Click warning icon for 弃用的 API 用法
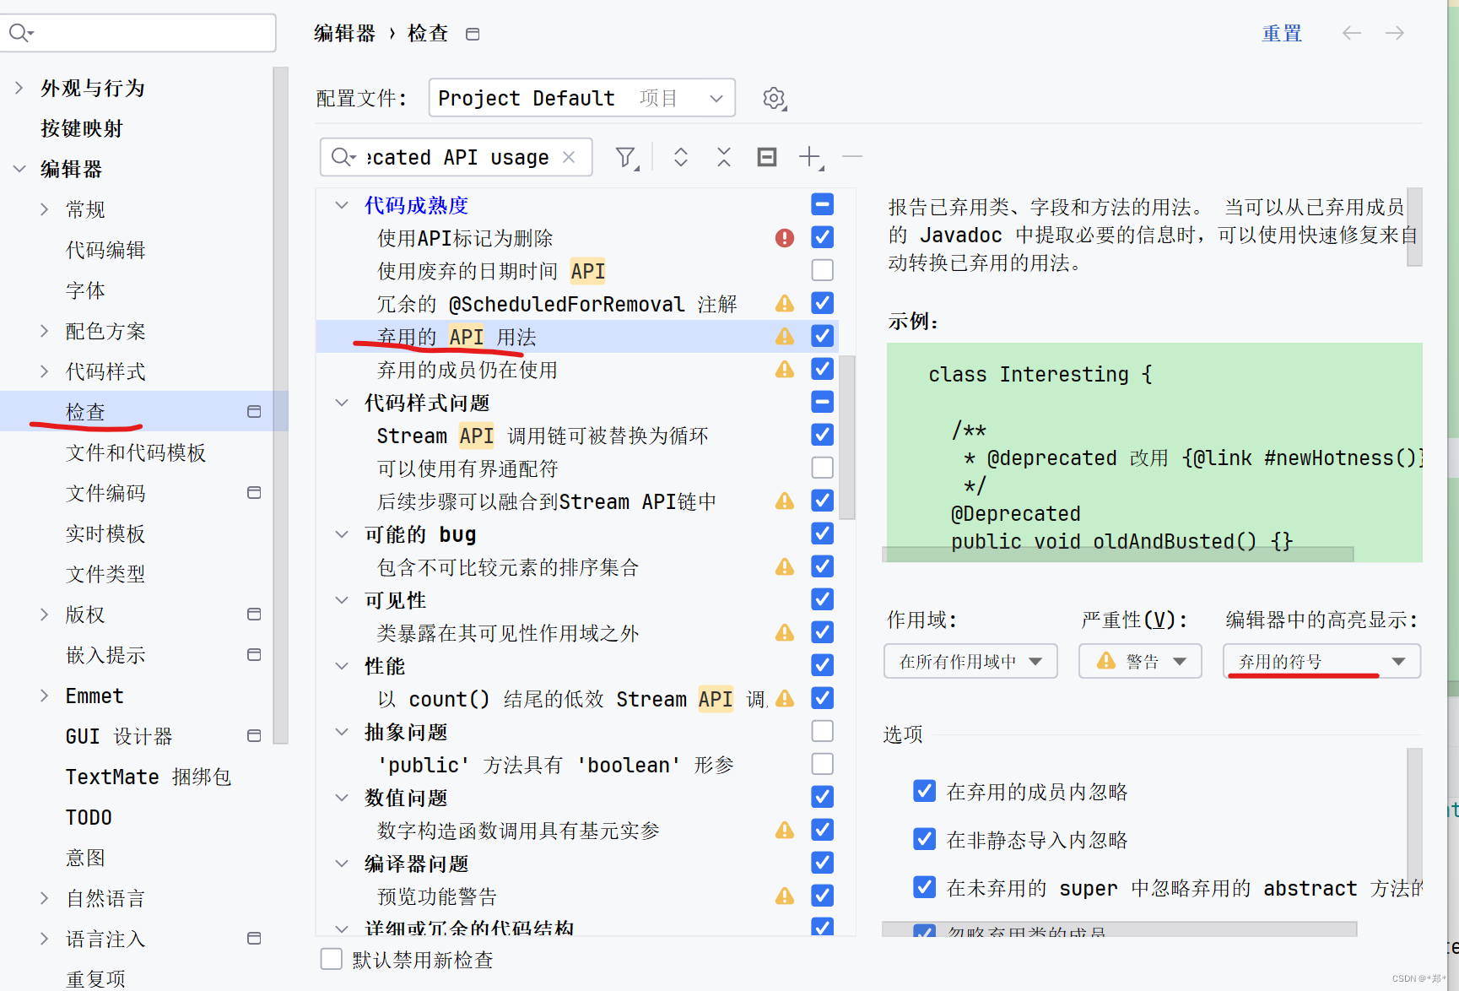This screenshot has height=991, width=1459. coord(785,337)
